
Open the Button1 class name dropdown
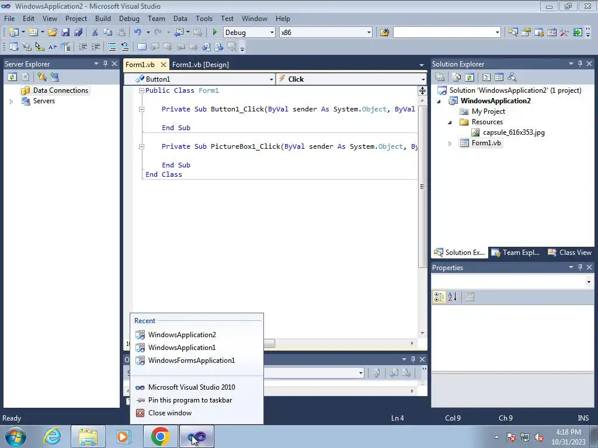click(x=271, y=79)
